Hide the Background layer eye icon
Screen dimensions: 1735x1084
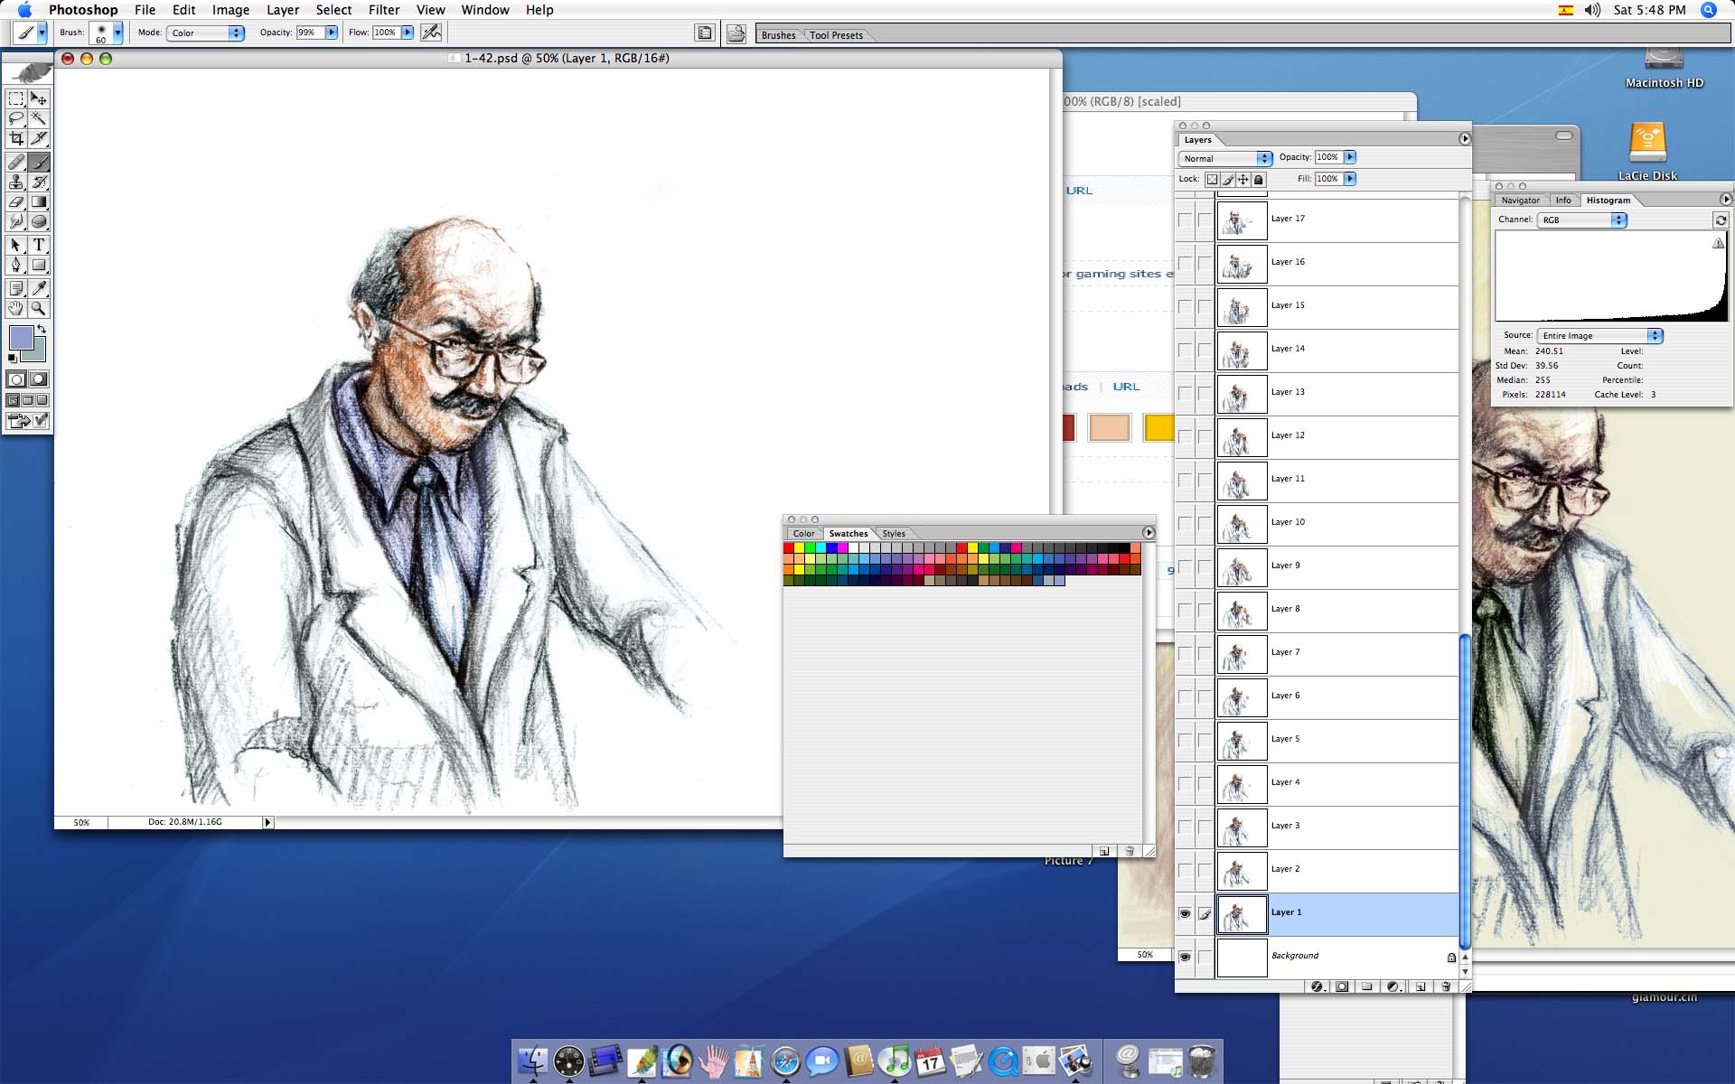1185,958
